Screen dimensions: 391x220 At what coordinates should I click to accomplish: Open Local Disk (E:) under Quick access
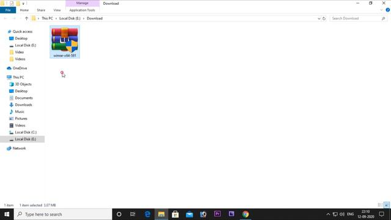[26, 45]
